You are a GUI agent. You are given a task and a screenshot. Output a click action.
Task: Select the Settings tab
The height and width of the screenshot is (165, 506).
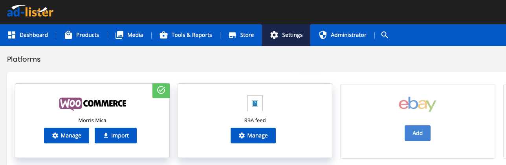[286, 35]
